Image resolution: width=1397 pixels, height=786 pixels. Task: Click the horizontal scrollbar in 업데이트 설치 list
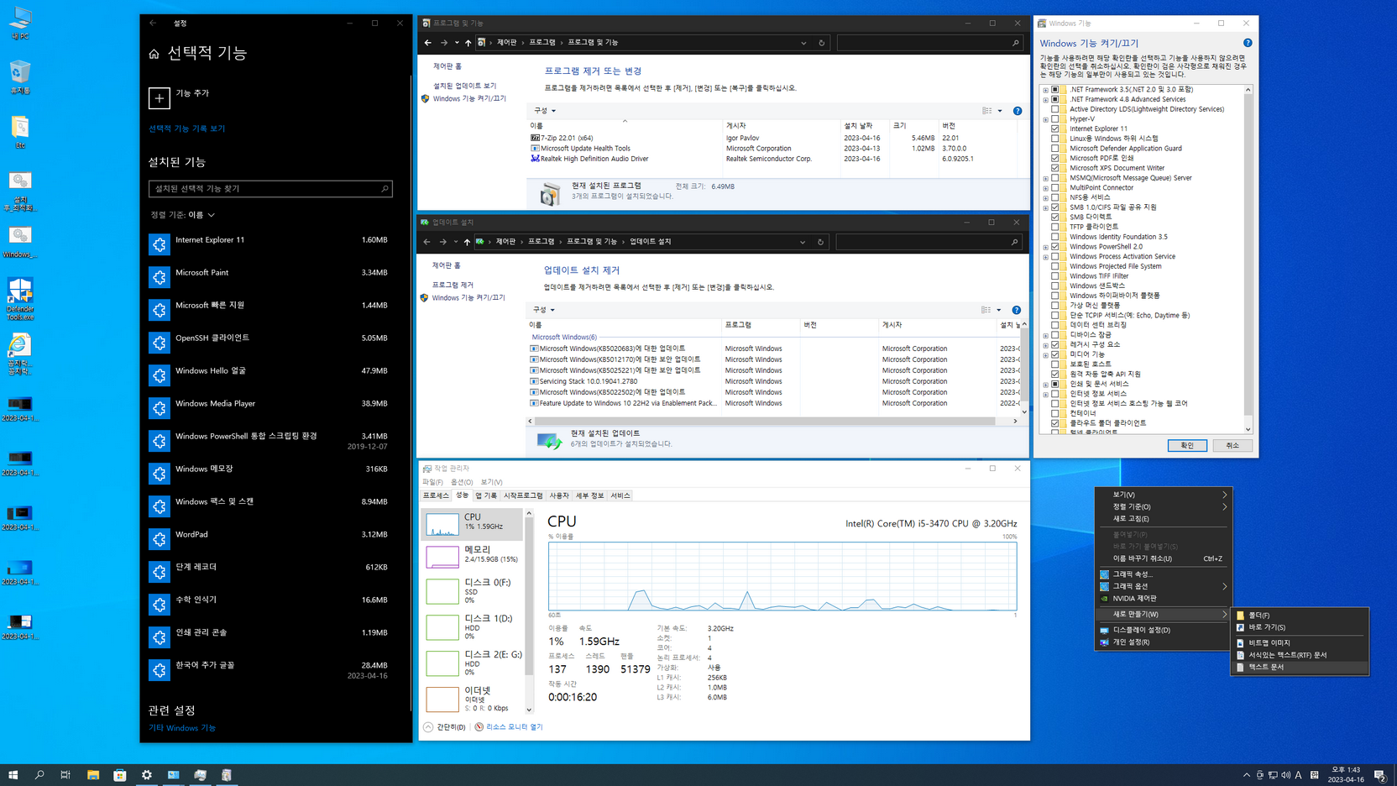tap(765, 421)
